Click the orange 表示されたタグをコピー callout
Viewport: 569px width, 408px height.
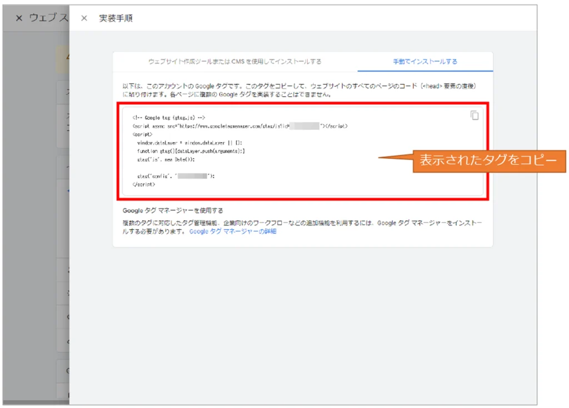click(488, 161)
